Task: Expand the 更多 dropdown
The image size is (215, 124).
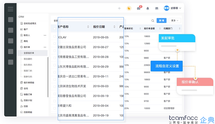Action: pos(175,21)
